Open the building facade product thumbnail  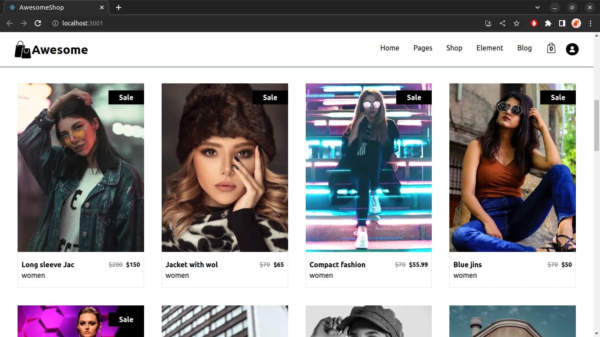pos(225,321)
